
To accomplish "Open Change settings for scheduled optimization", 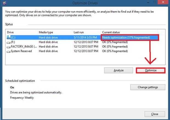I will 148,87.
